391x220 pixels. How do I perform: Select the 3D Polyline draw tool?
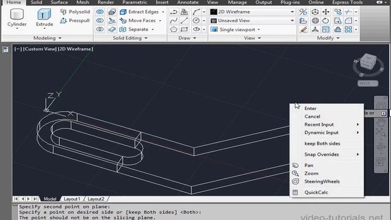pyautogui.click(x=184, y=12)
